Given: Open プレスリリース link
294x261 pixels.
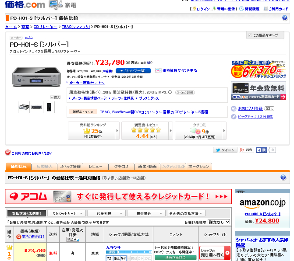Looking at the screenshot, I should tap(149, 98).
